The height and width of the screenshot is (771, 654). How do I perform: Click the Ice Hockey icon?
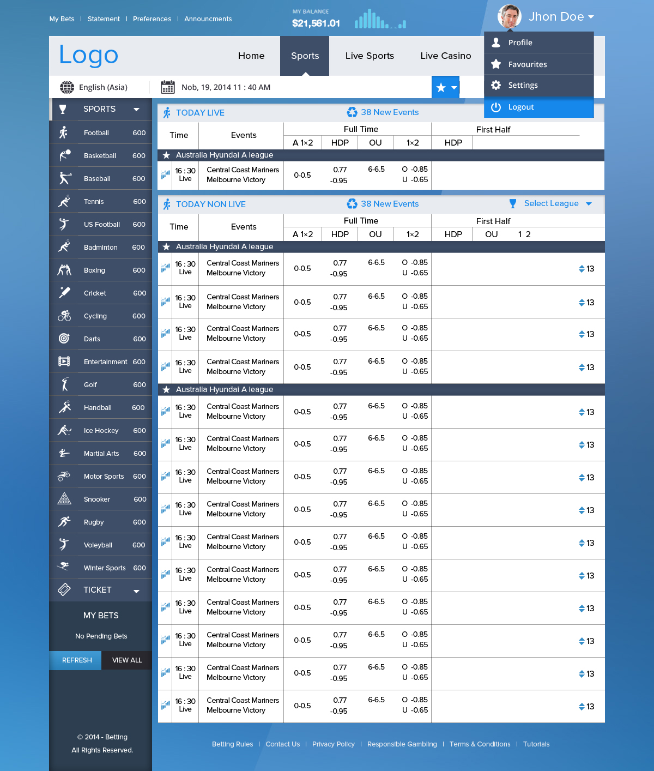click(x=64, y=430)
